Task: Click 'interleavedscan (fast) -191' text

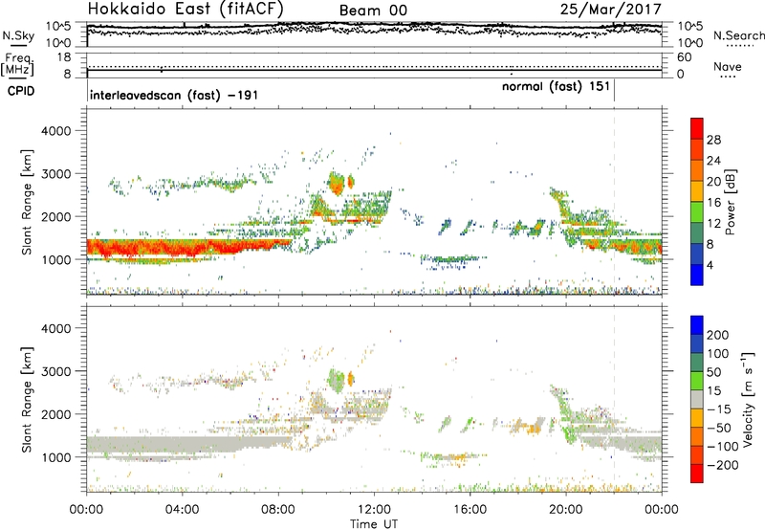Action: [174, 95]
